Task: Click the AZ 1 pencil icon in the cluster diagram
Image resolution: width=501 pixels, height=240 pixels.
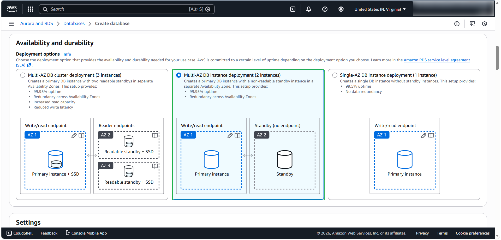Action: click(74, 135)
